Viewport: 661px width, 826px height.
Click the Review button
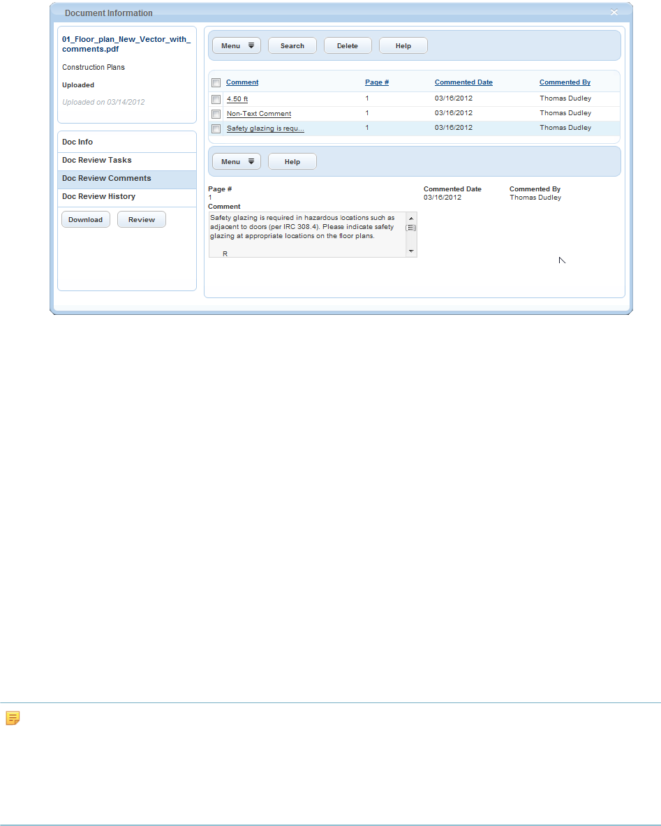[142, 220]
